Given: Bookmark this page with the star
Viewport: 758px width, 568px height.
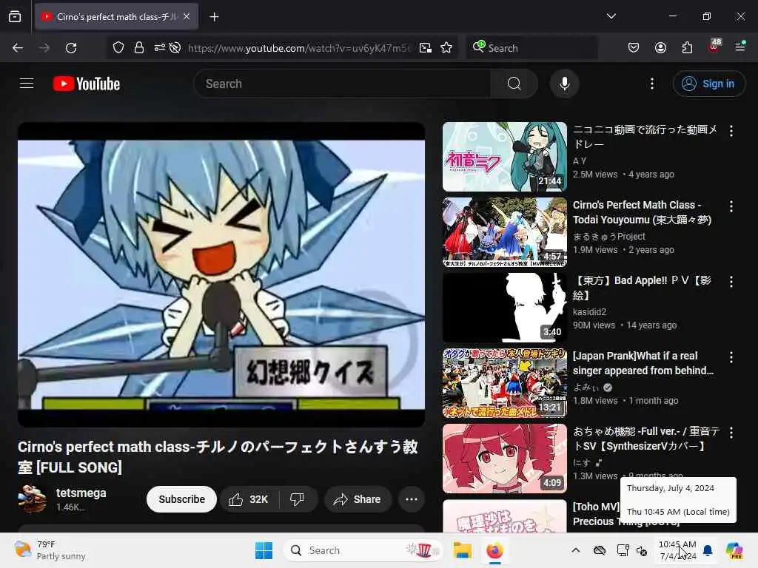Looking at the screenshot, I should [x=446, y=47].
